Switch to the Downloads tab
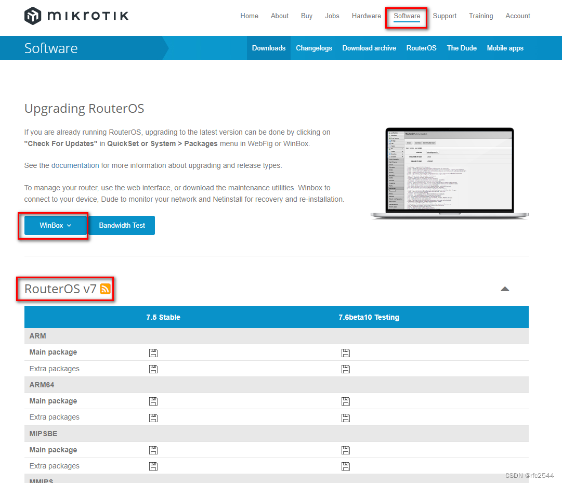This screenshot has height=483, width=562. click(x=269, y=48)
